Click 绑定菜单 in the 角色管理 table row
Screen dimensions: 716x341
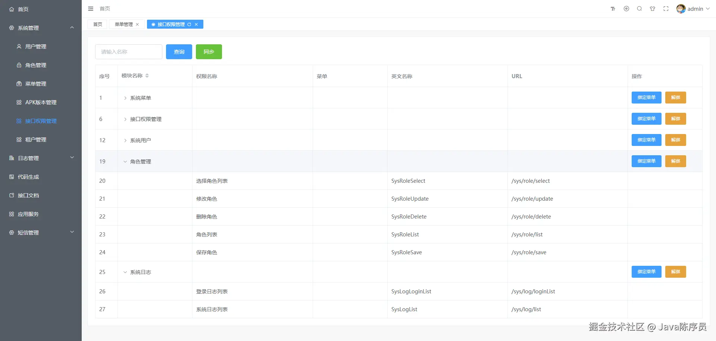(647, 161)
